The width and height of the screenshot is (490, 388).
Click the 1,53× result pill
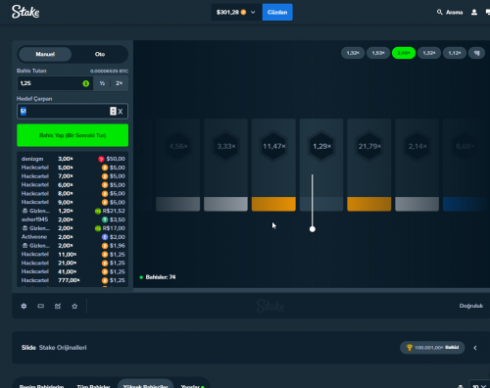pyautogui.click(x=378, y=53)
